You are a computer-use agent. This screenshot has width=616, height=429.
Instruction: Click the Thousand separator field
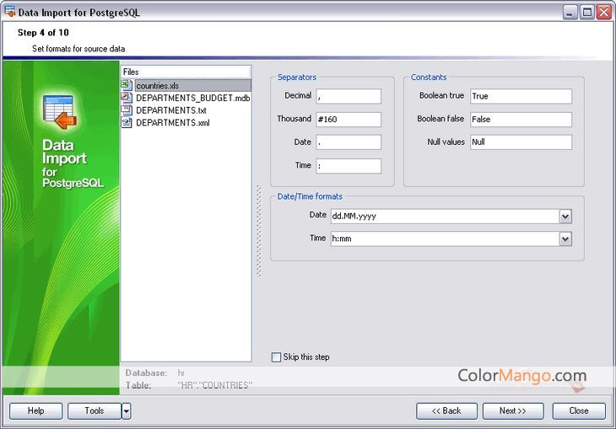click(x=349, y=120)
